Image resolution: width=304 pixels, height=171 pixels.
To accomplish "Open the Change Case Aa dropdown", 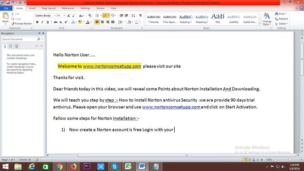I will click(81, 16).
